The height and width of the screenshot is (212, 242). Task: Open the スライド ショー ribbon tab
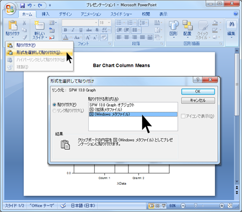click(121, 14)
